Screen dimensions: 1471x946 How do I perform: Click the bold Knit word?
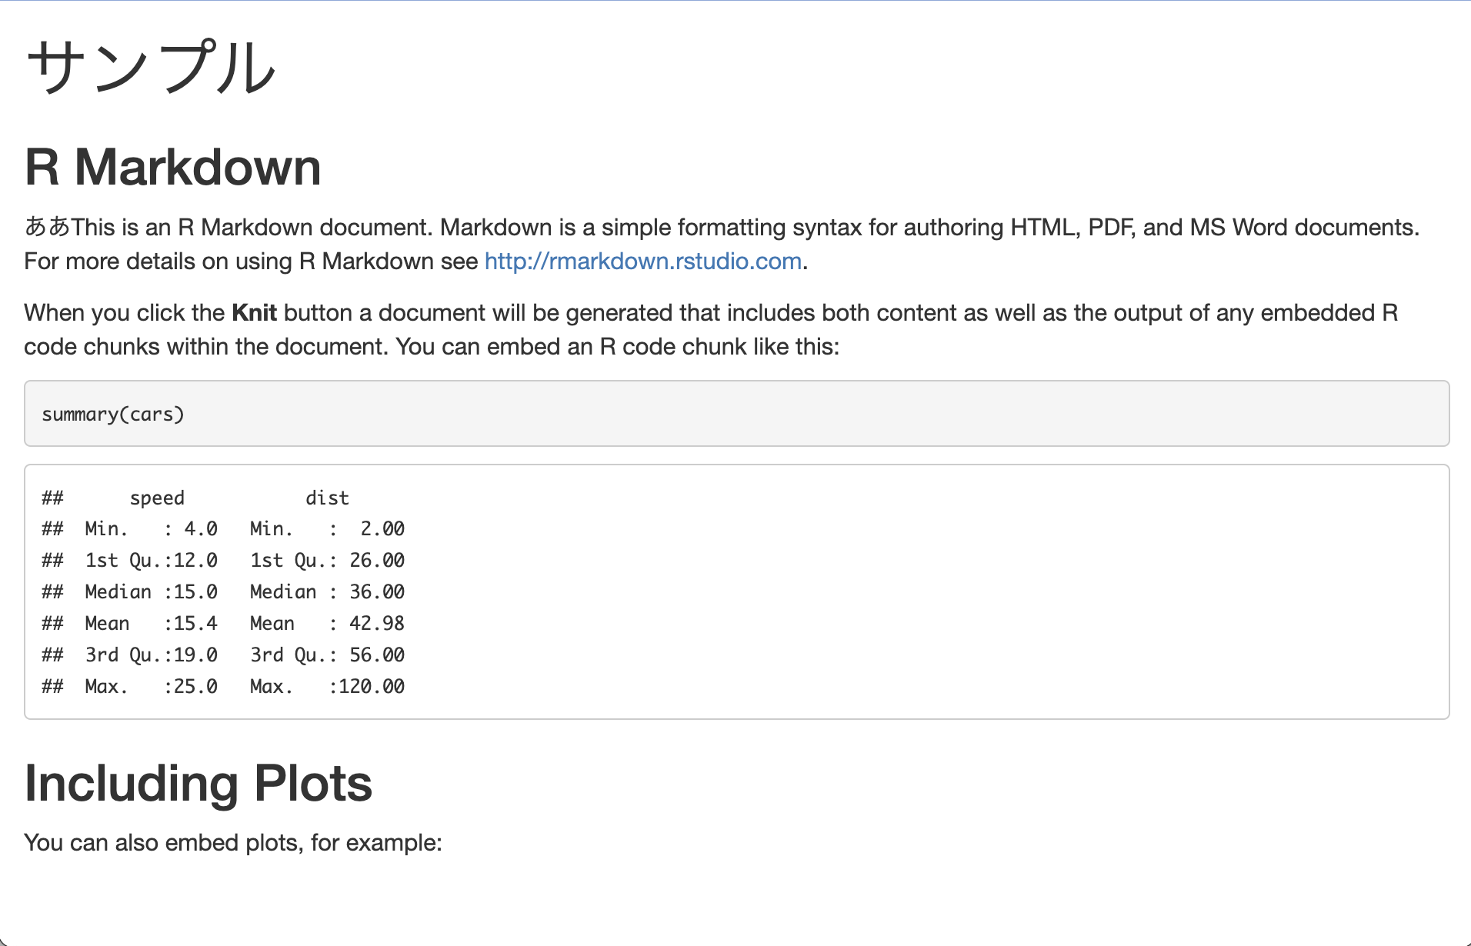[x=254, y=313]
